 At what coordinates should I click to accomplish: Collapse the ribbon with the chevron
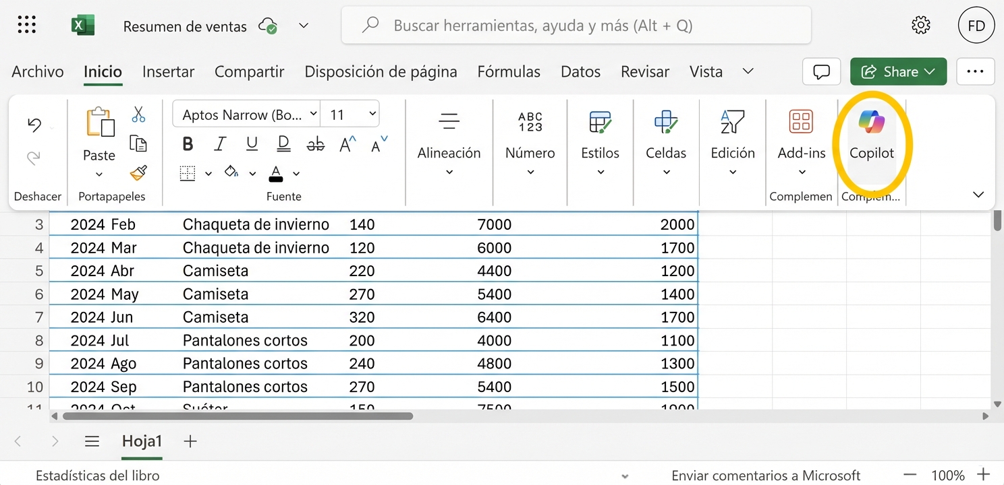(x=978, y=195)
